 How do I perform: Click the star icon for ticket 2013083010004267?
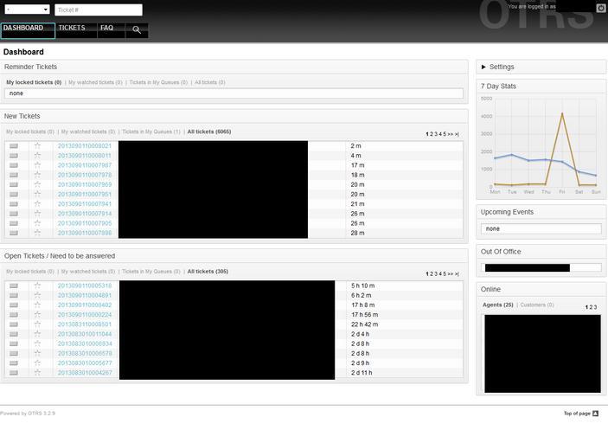[x=37, y=373]
